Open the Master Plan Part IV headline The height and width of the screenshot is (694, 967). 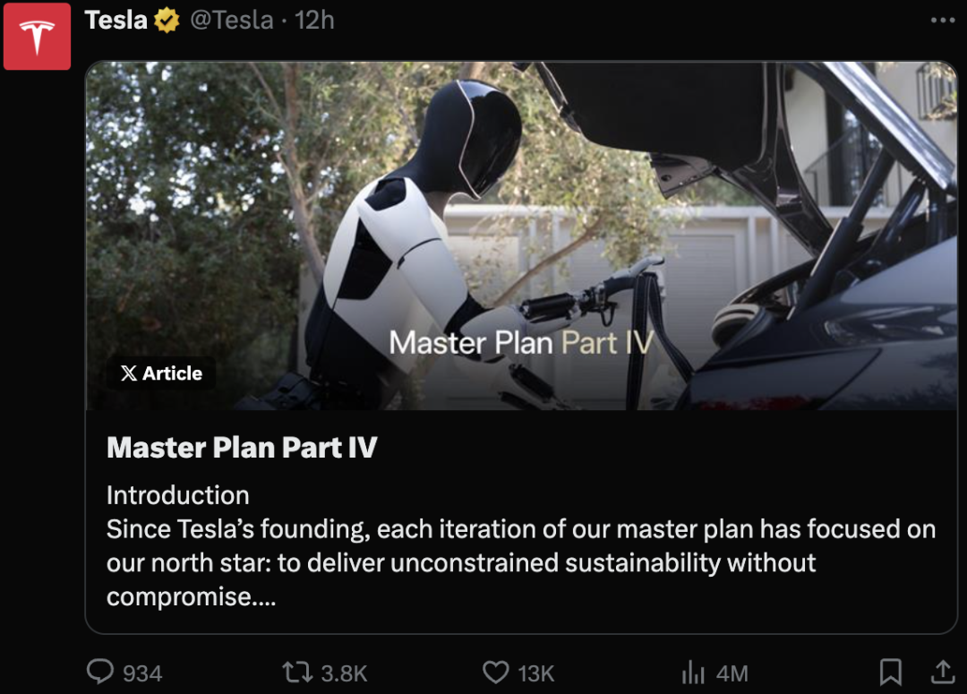click(242, 448)
